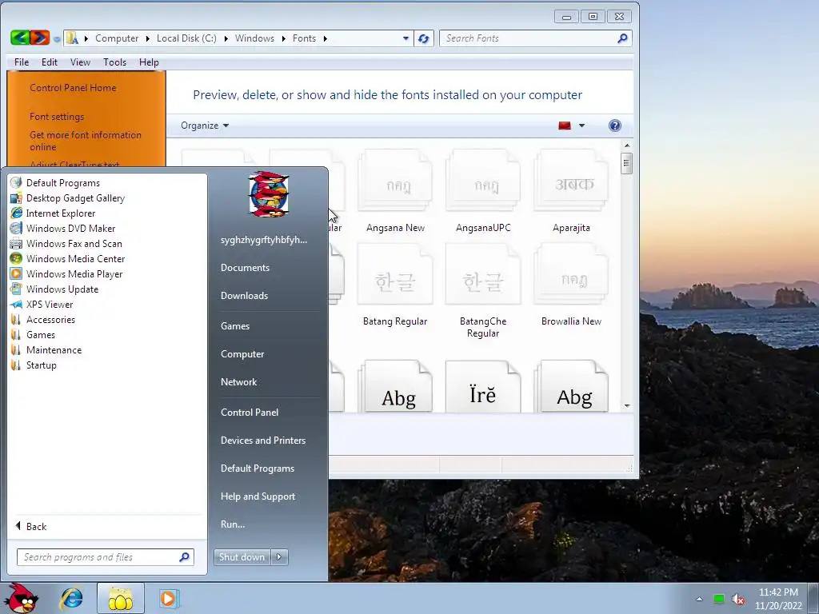Screen dimensions: 819x614
Task: Open Internet Explorer from Start menu list
Action: pos(61,213)
